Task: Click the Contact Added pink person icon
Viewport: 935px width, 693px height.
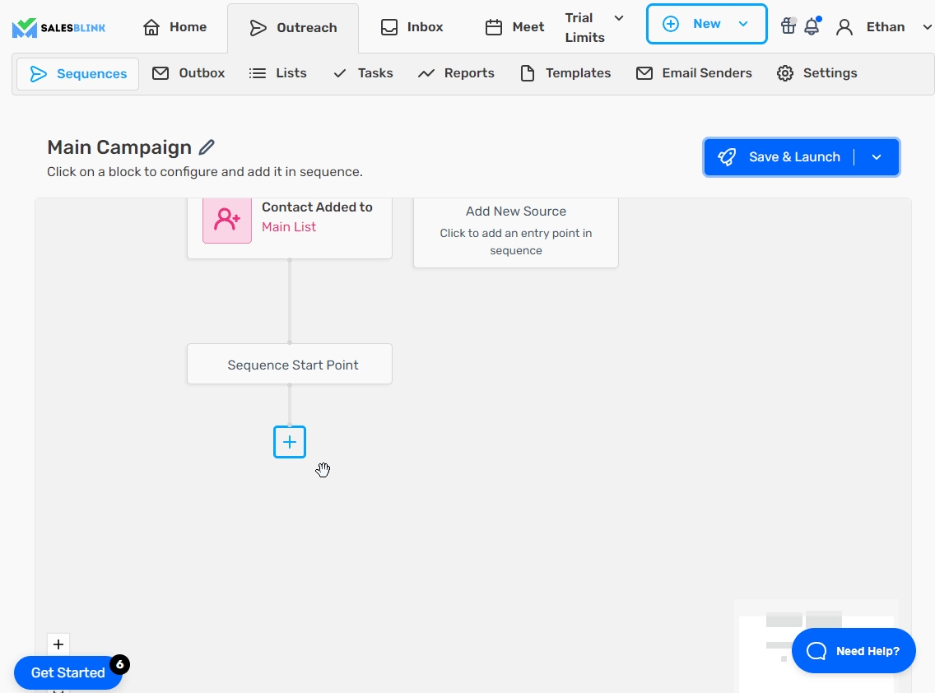Action: pyautogui.click(x=227, y=219)
